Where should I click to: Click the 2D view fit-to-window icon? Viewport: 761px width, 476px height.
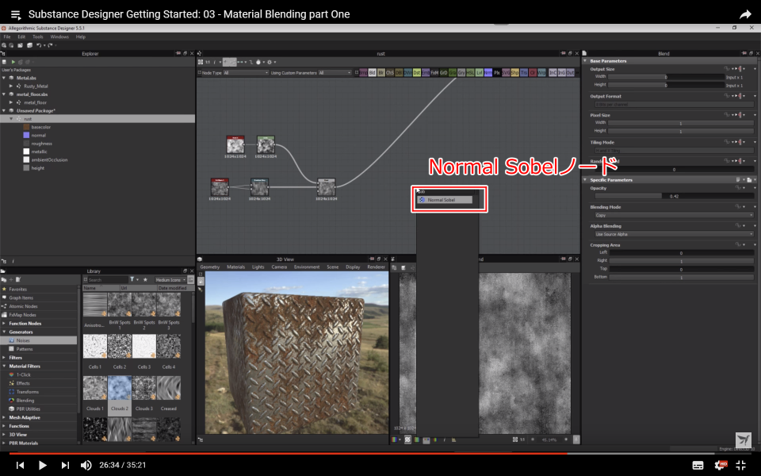click(515, 440)
